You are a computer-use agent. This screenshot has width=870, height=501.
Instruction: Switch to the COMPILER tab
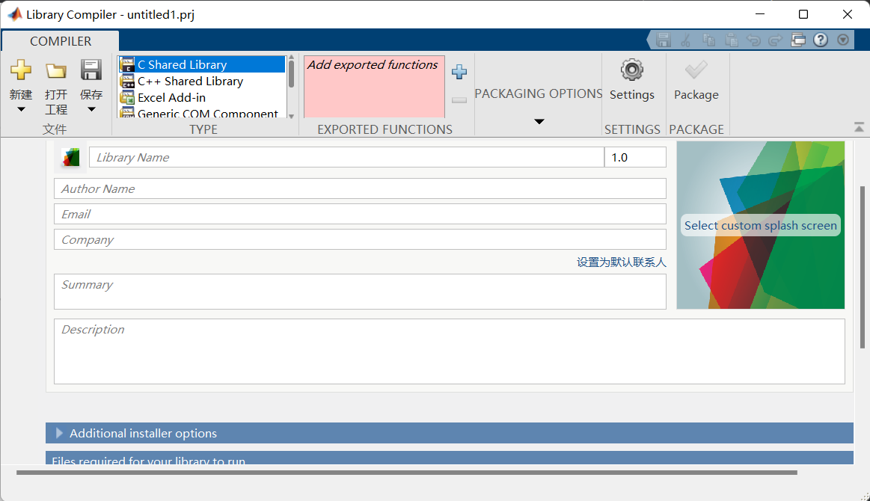61,41
